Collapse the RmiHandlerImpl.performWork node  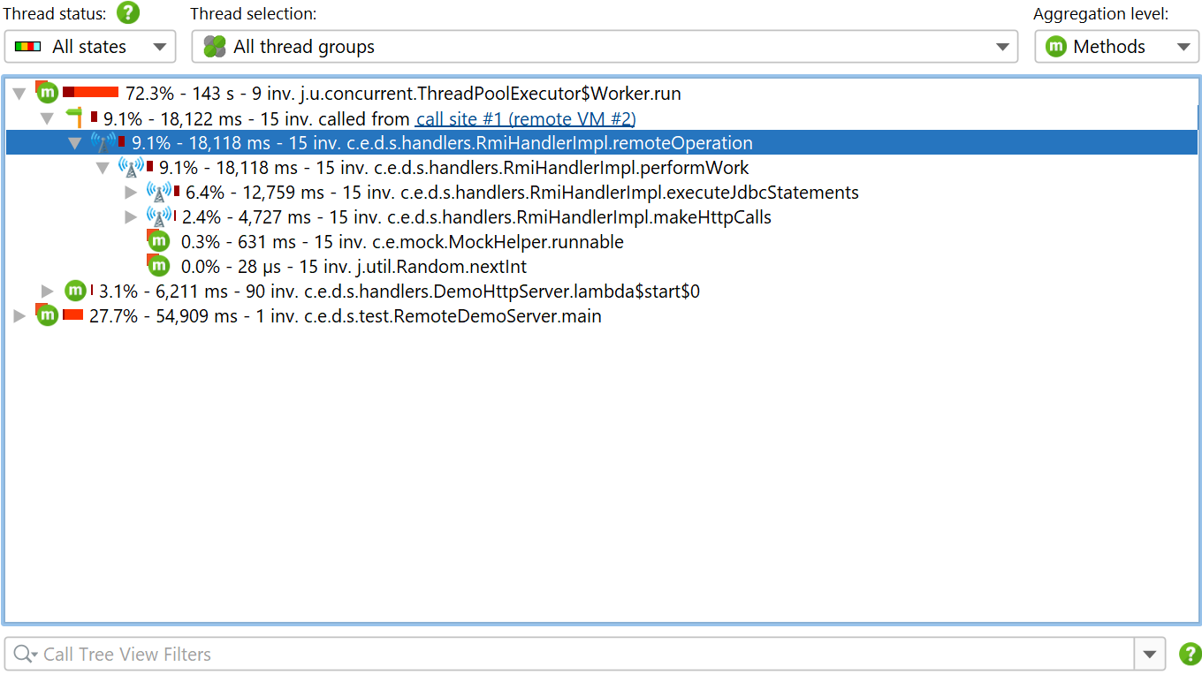click(x=103, y=168)
